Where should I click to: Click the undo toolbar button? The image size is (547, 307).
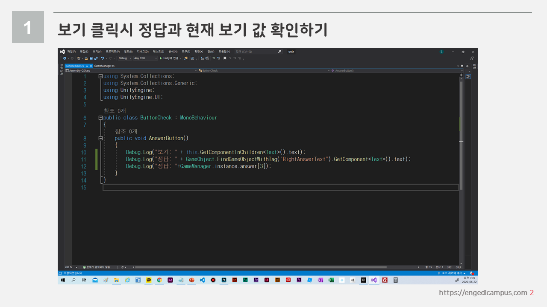(103, 58)
